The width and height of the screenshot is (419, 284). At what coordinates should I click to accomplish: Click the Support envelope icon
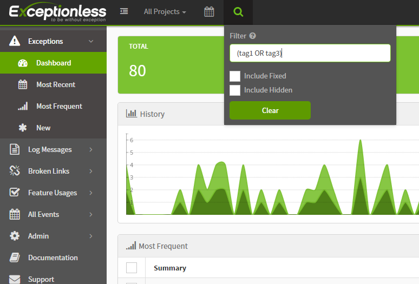pyautogui.click(x=15, y=279)
